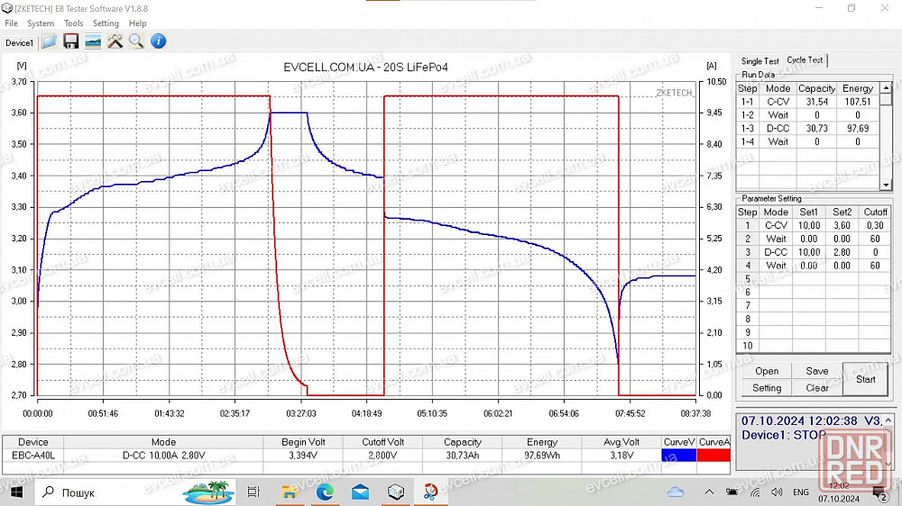Open the Mail app on taskbar
Viewport: 902px width, 506px height.
[361, 492]
